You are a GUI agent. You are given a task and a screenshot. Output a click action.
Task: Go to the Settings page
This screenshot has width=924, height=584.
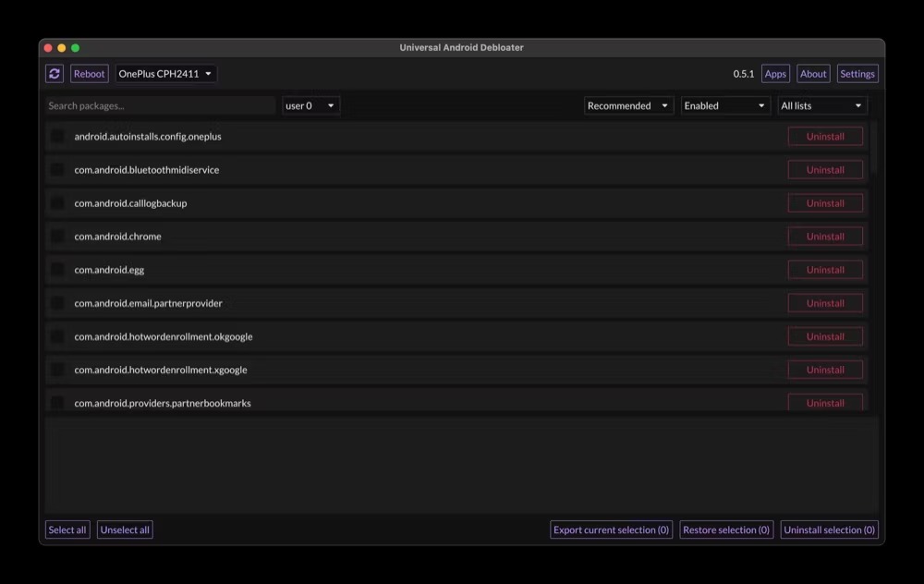pos(857,74)
